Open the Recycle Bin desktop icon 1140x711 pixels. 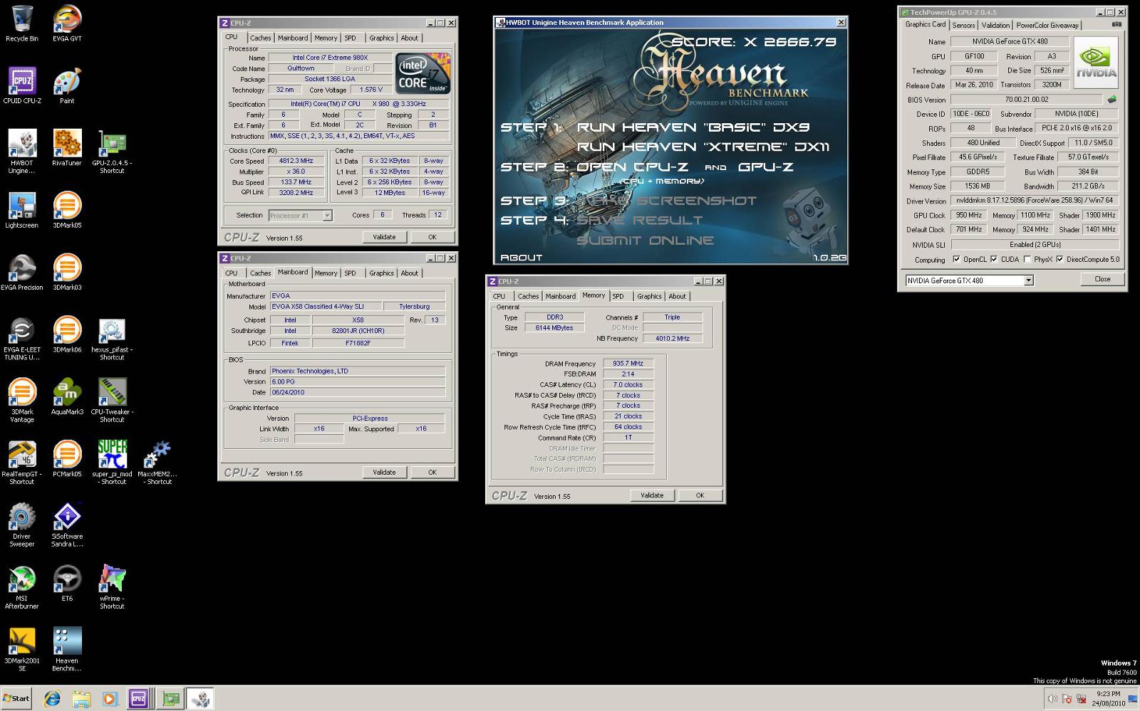point(22,22)
